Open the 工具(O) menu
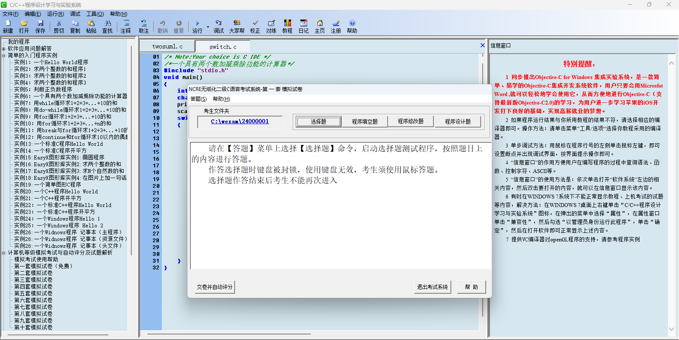Image resolution: width=679 pixels, height=340 pixels. 95,14
